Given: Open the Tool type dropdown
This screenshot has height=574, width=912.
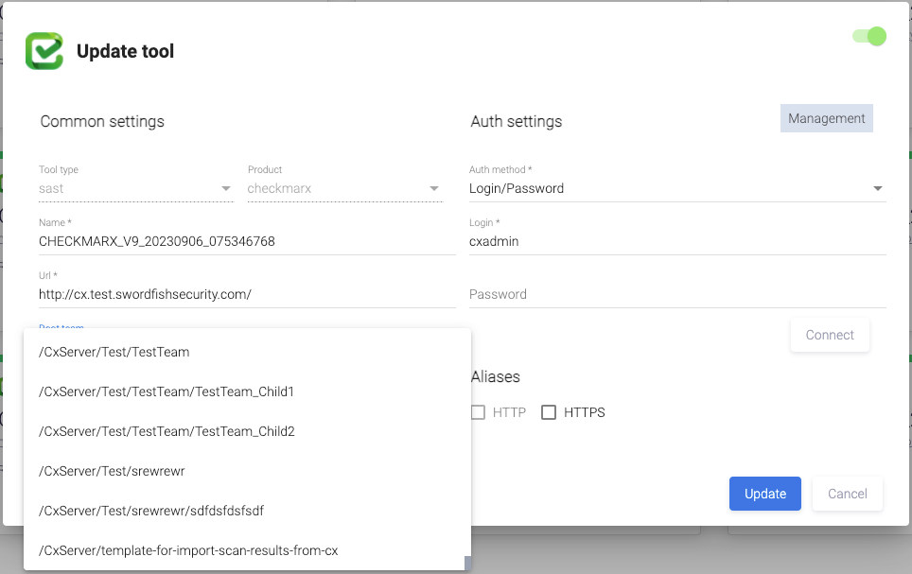Looking at the screenshot, I should click(135, 188).
